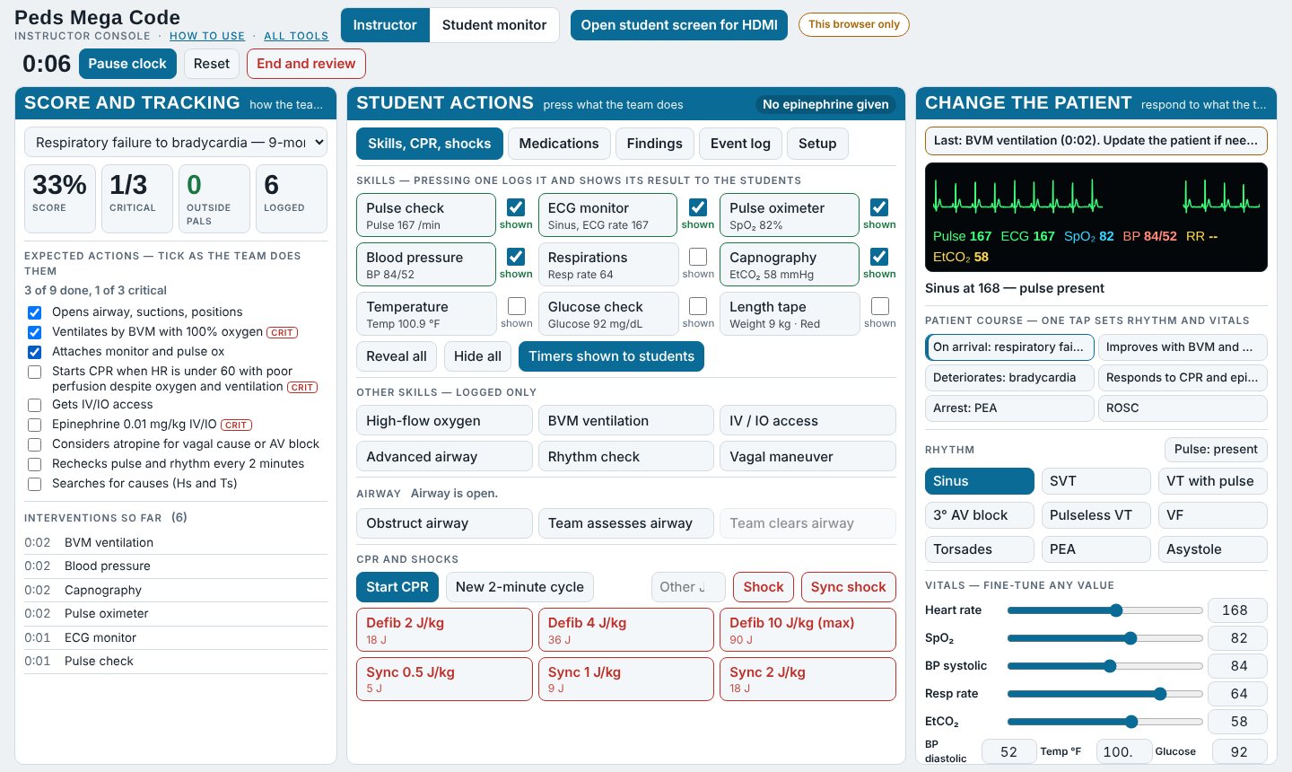This screenshot has height=772, width=1292.
Task: Click the EtCO₂ value field showing 58
Action: pos(1238,722)
